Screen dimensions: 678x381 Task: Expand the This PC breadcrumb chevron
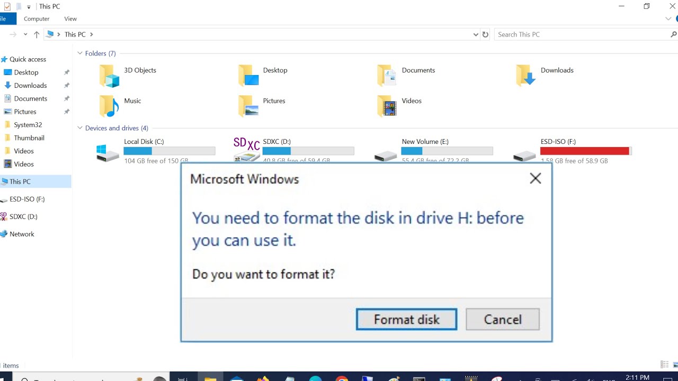[x=91, y=34]
